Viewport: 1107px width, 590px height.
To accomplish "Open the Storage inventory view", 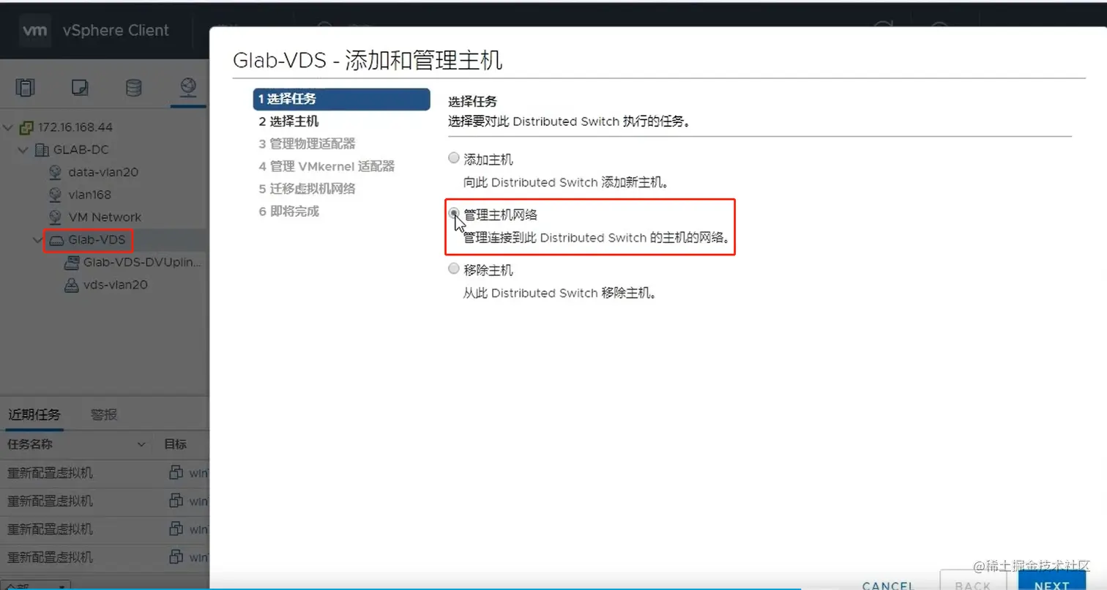I will pyautogui.click(x=133, y=88).
